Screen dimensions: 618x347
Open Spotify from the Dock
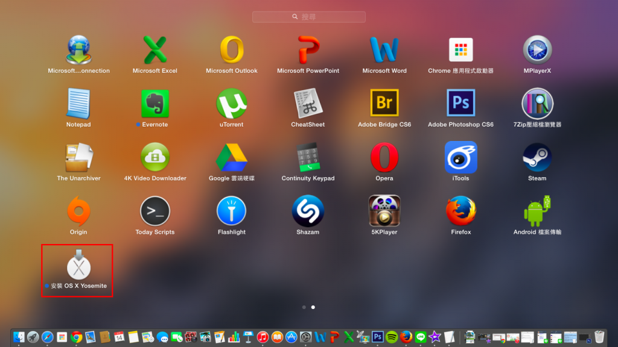pyautogui.click(x=392, y=337)
